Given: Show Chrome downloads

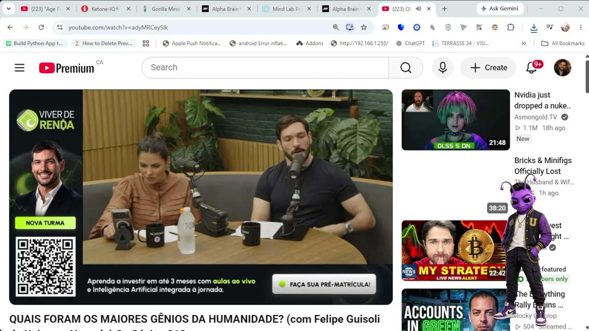Looking at the screenshot, I should click(x=534, y=28).
